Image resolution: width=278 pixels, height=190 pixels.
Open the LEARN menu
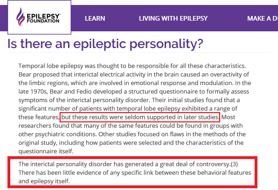[x=95, y=19]
